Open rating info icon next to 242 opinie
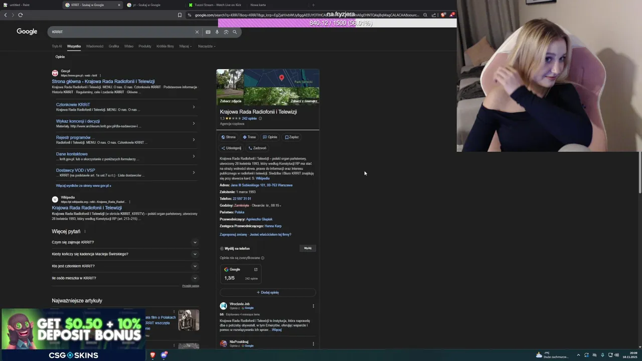 click(x=260, y=118)
